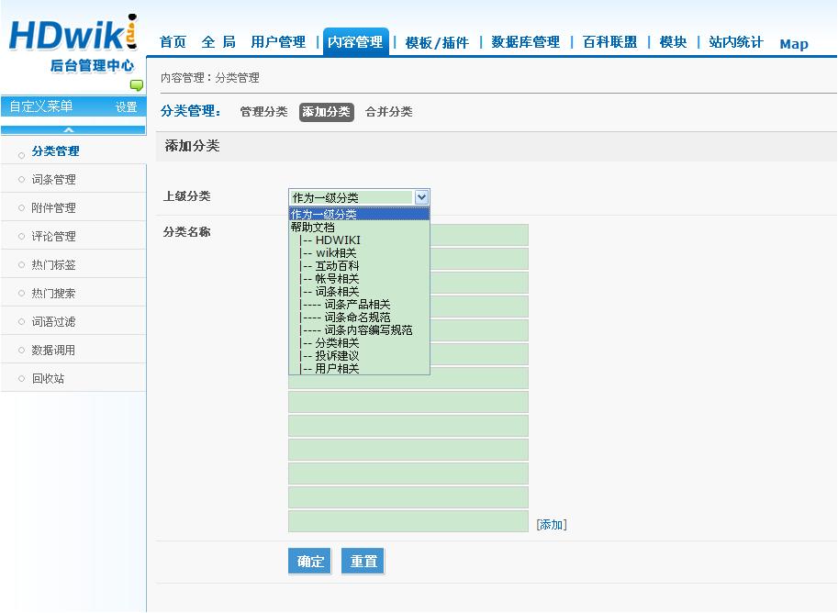
Task: Collapse the custom menu with up chevron
Action: point(69,129)
